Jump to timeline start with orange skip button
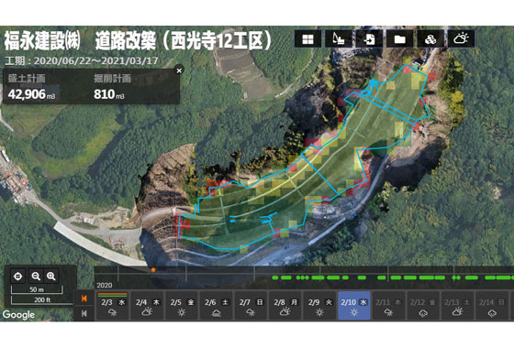Screen dimensions: 514x347 (84, 298)
